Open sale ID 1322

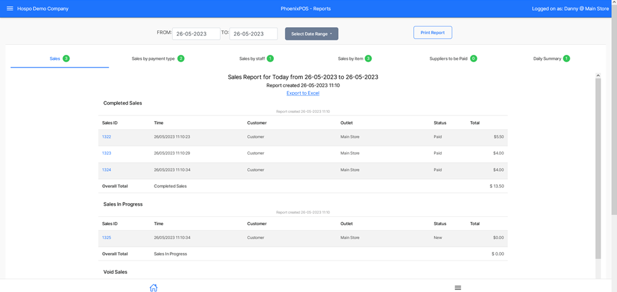pyautogui.click(x=107, y=137)
